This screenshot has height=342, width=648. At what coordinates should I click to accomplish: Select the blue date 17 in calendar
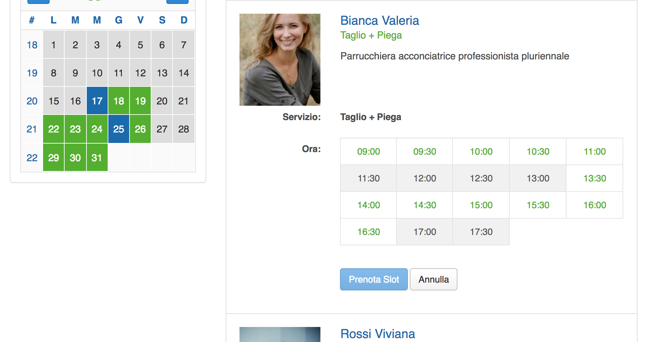pos(97,101)
